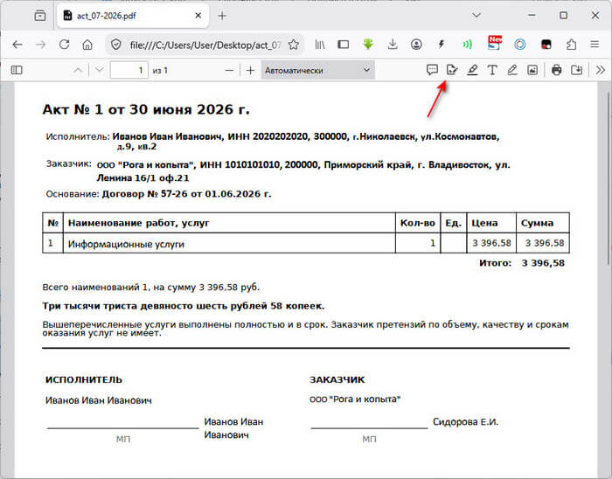Select the PDF highlight tool

[x=472, y=70]
